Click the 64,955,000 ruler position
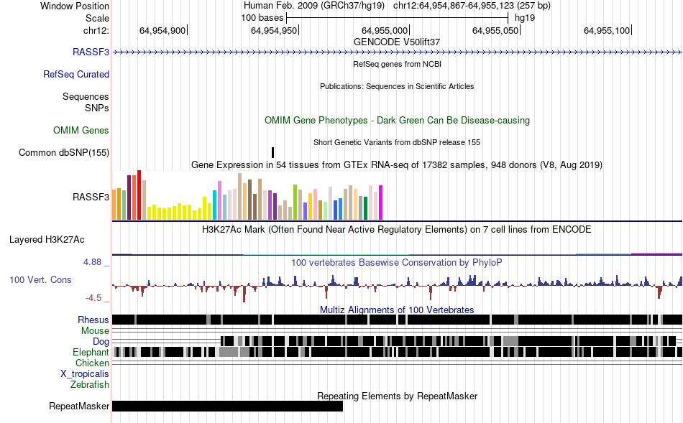 point(385,30)
